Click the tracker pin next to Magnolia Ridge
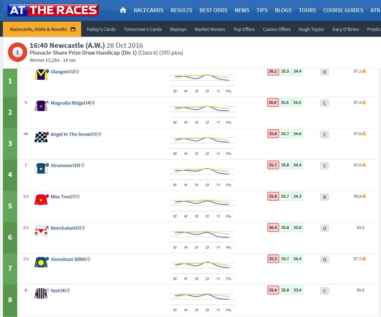Viewport: 381px width, 317px height. coord(93,103)
